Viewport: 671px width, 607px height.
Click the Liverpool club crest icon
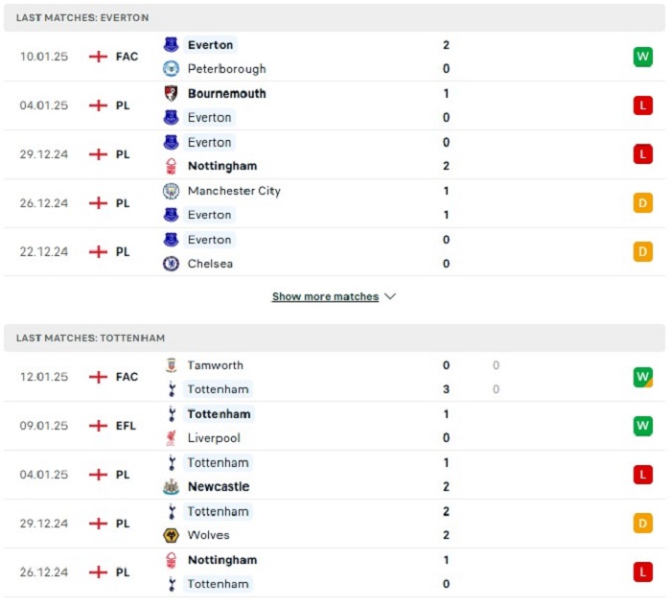click(172, 438)
